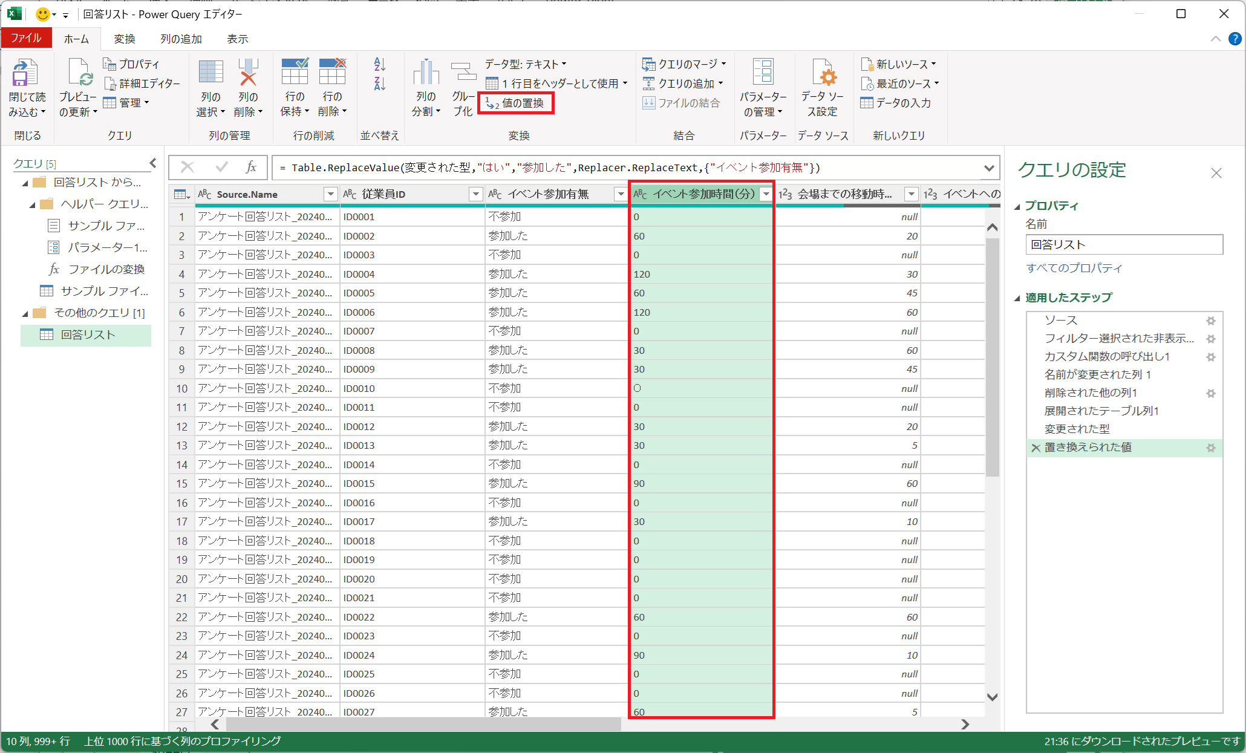Select the パラメーター1 query item
Screen dimensions: 1246x753
[x=99, y=247]
